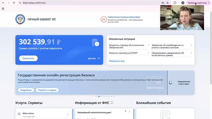Click the browser back arrow
The height and width of the screenshot is (119, 212).
(3, 3)
